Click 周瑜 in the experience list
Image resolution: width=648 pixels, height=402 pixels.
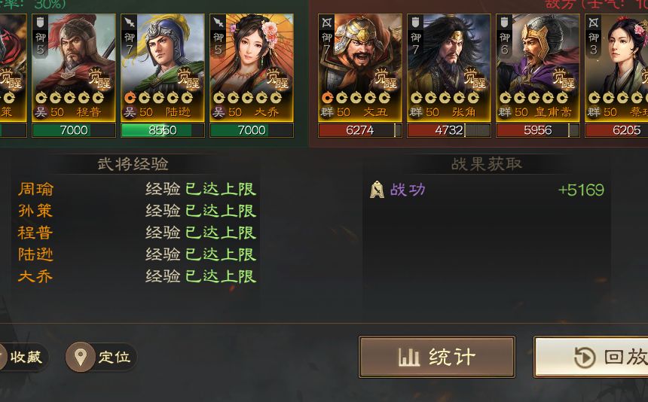coord(35,189)
